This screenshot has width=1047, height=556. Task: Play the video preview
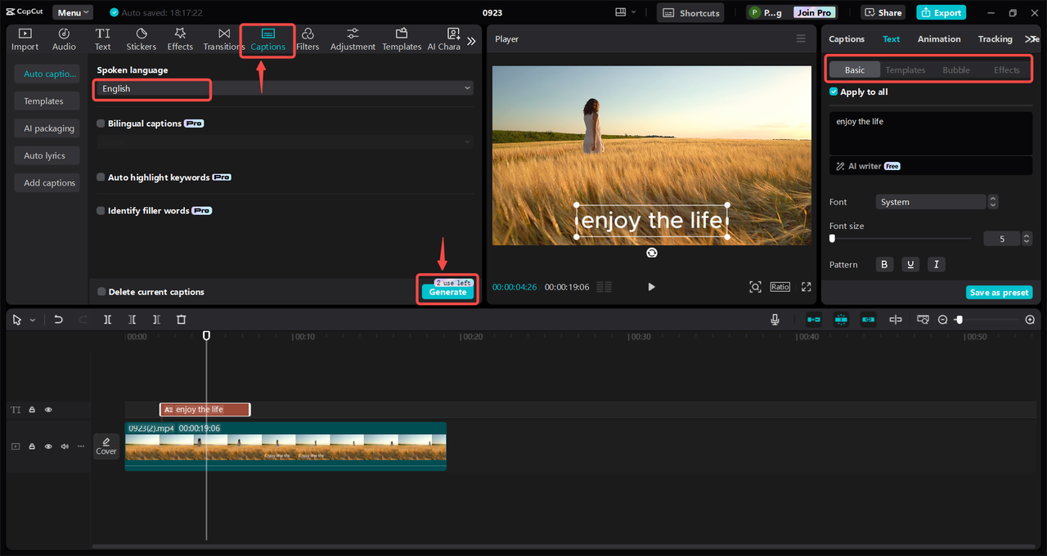(x=651, y=287)
